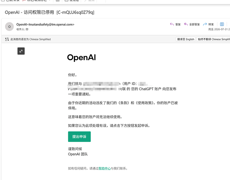This screenshot has height=180, width=230.
Task: Click the Reply all button
Action: 192,24
